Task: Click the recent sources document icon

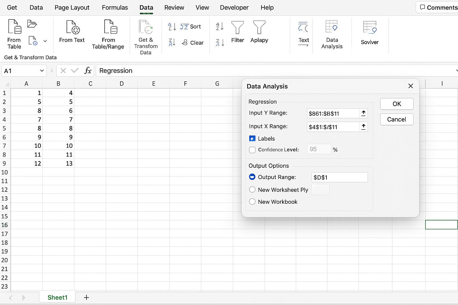Action: 33,41
